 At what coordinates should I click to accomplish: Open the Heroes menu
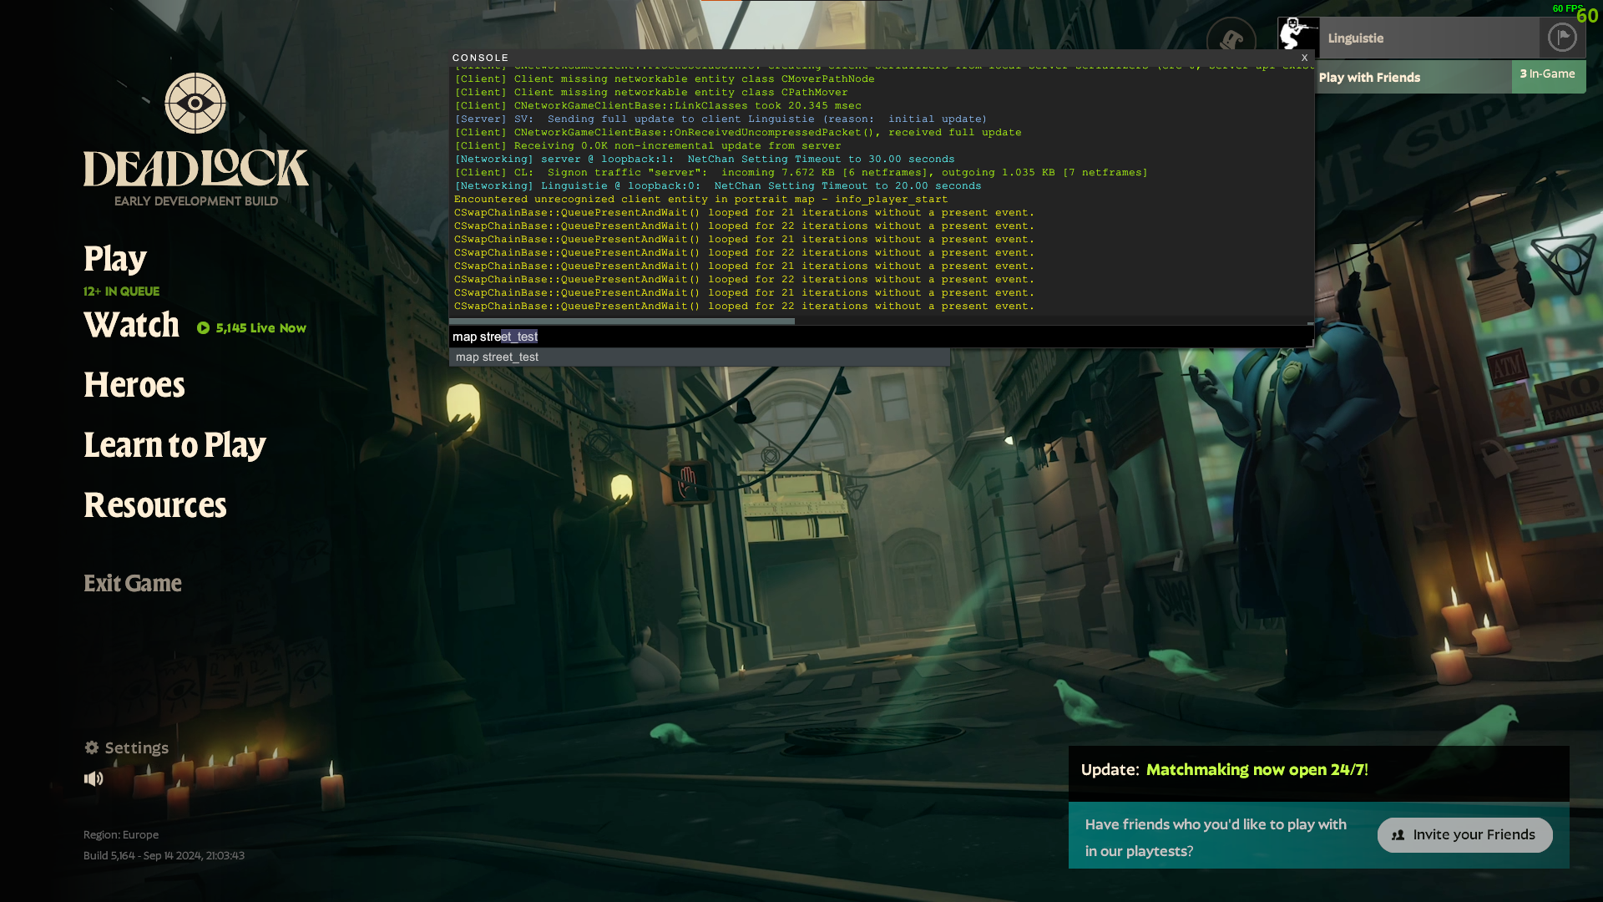pos(134,385)
